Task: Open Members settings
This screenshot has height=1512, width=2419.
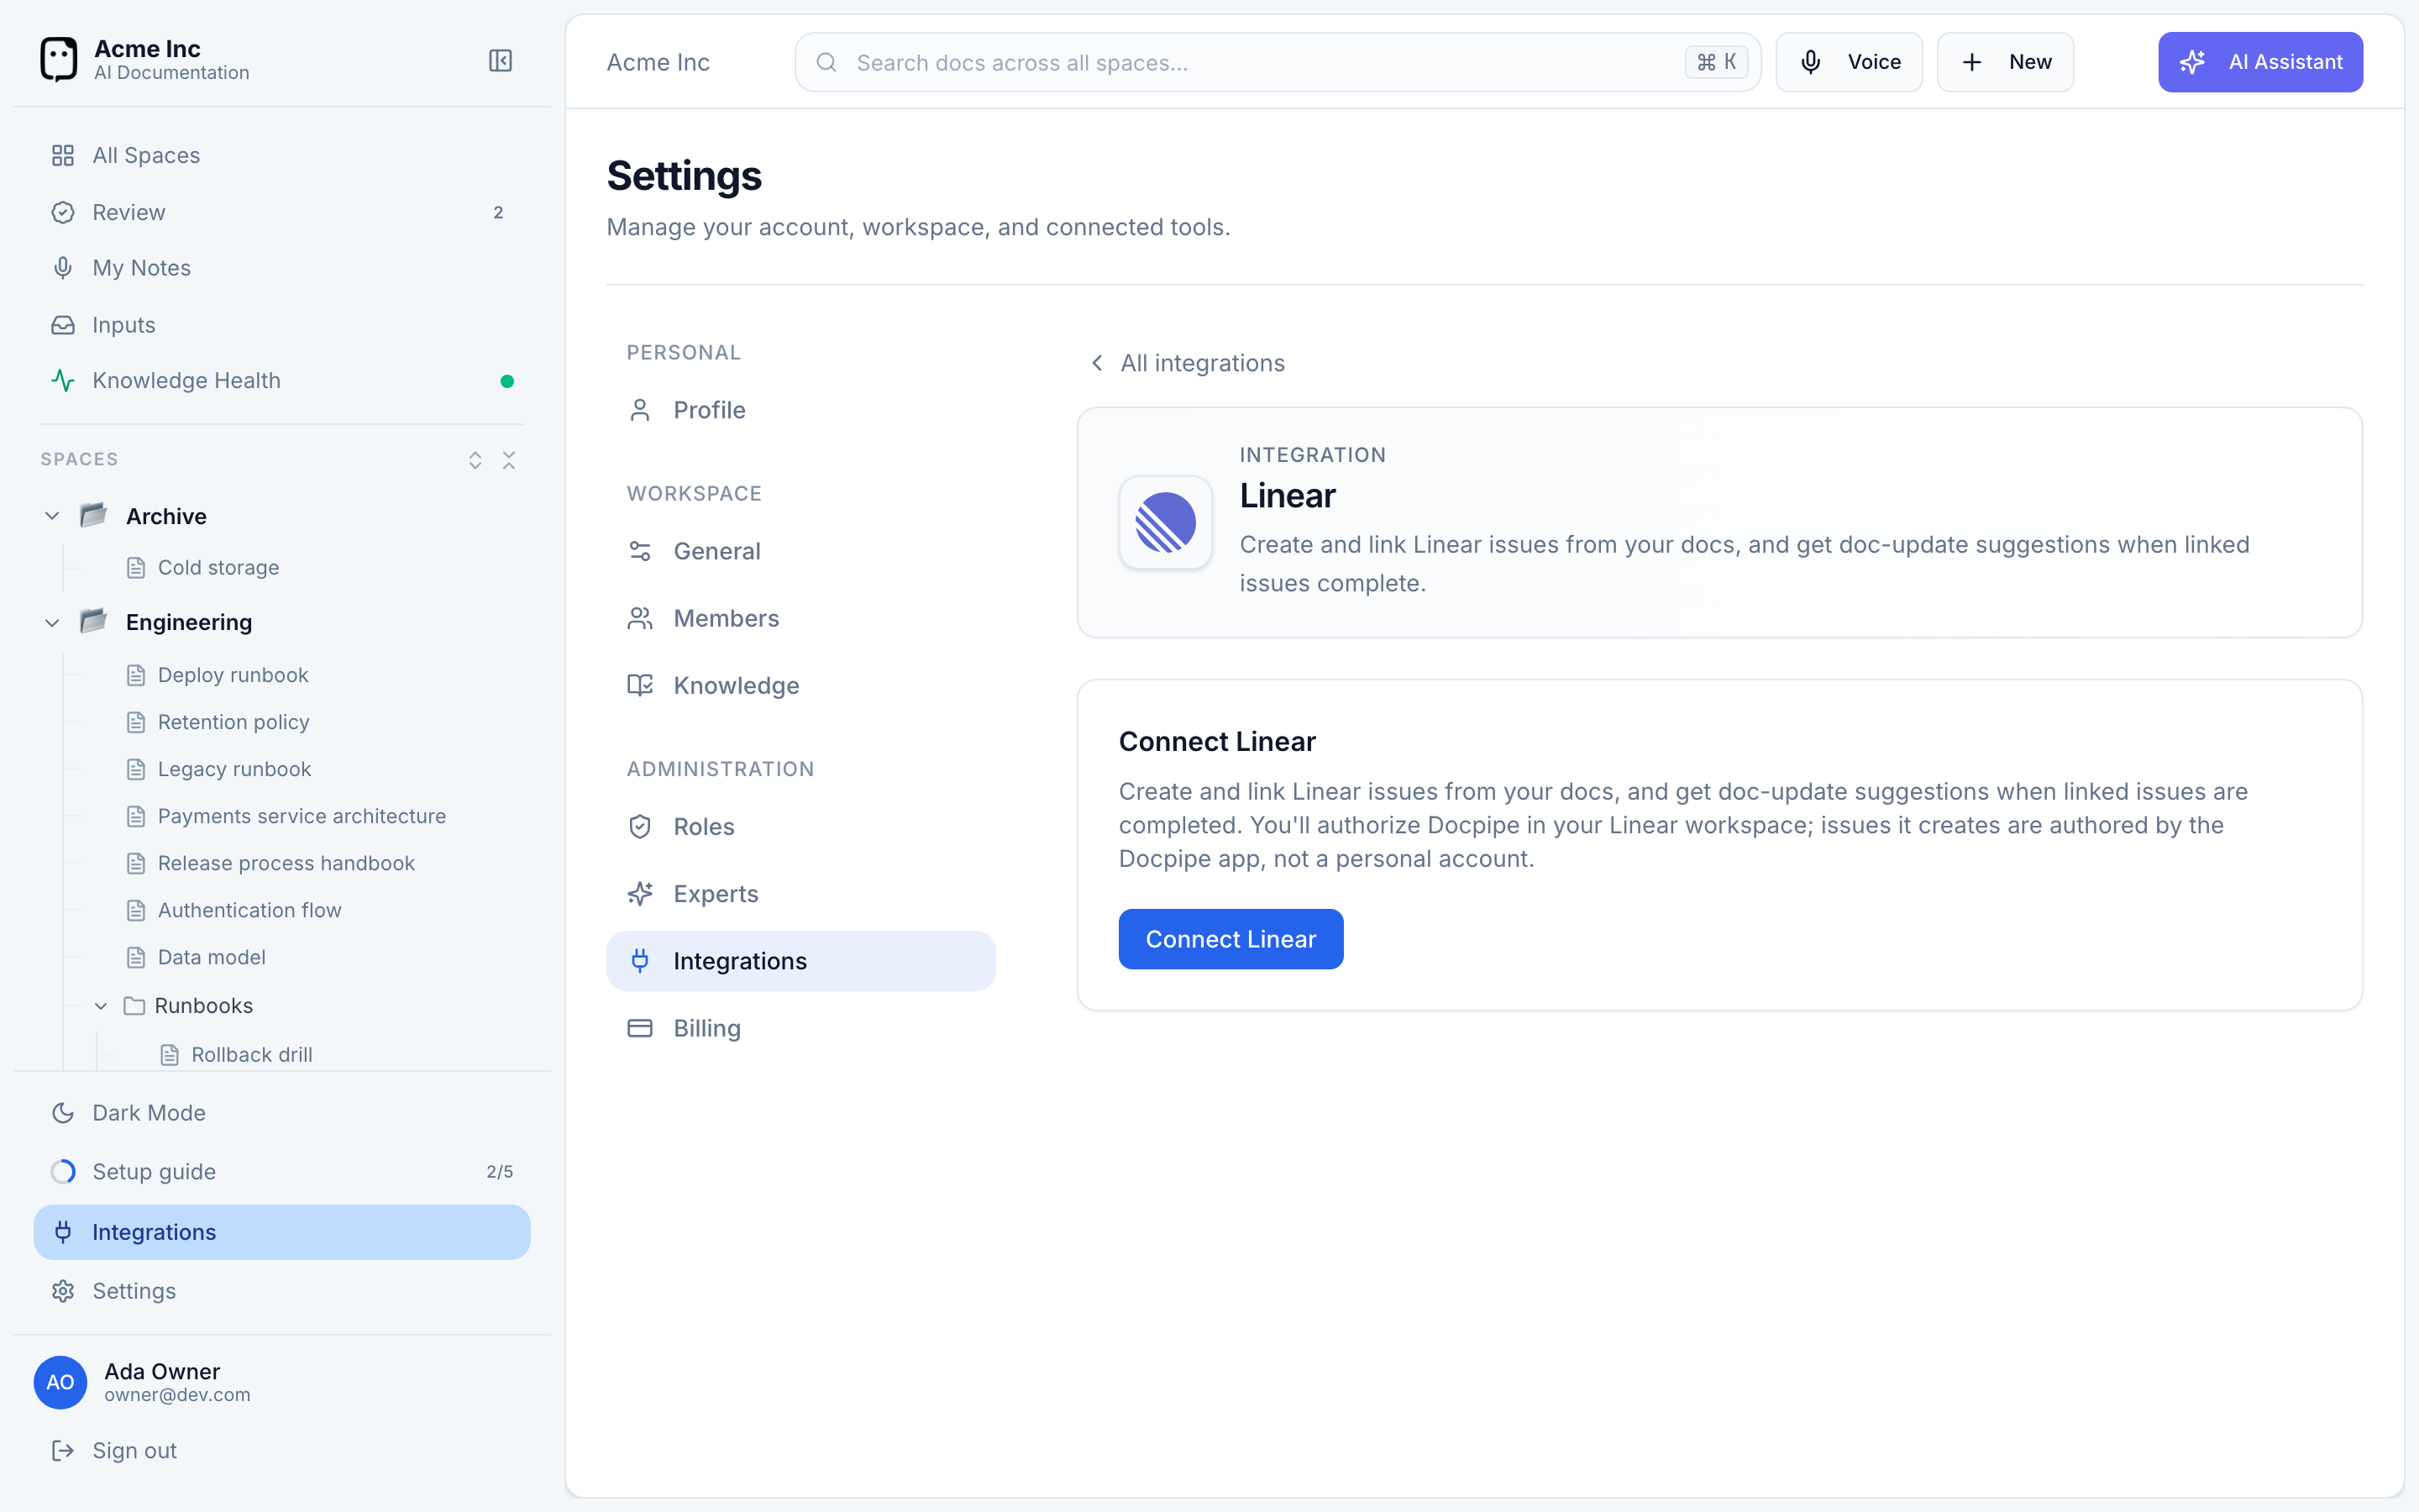Action: [800, 618]
